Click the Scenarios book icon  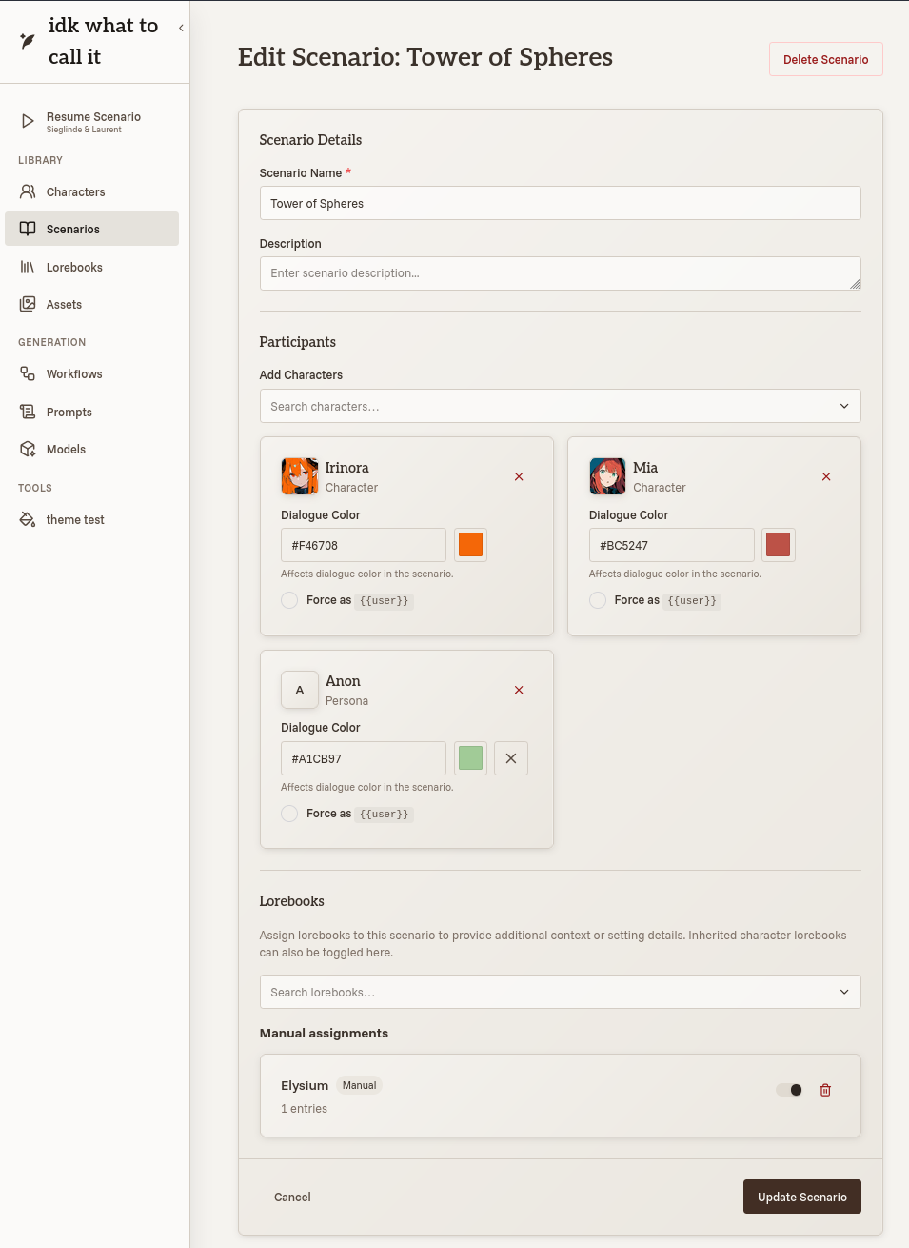(28, 229)
